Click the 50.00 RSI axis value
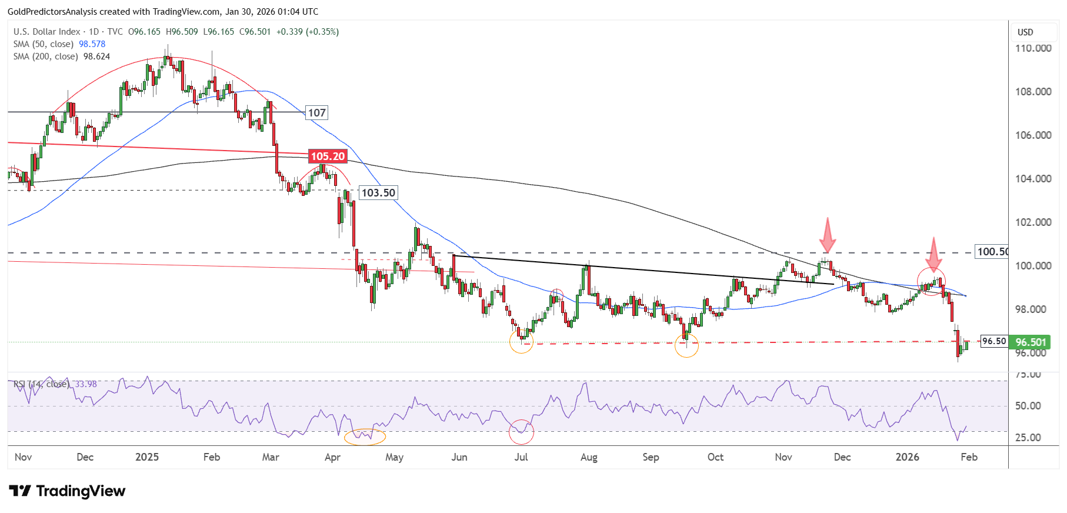This screenshot has width=1067, height=513. click(x=1028, y=406)
